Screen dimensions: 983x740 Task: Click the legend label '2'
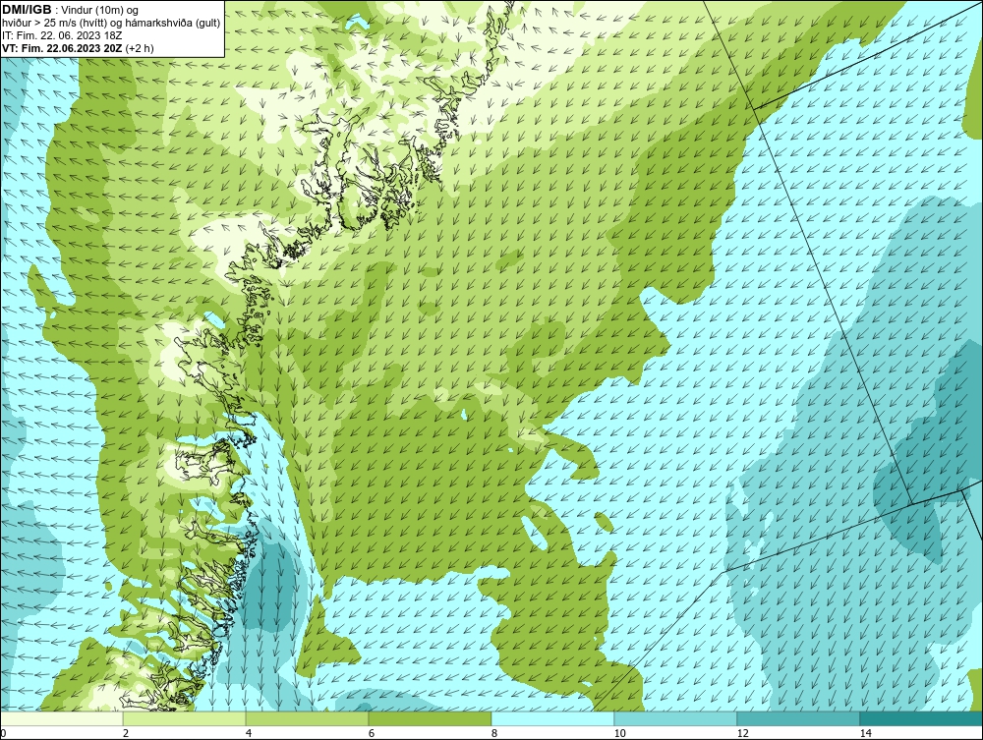pyautogui.click(x=126, y=734)
